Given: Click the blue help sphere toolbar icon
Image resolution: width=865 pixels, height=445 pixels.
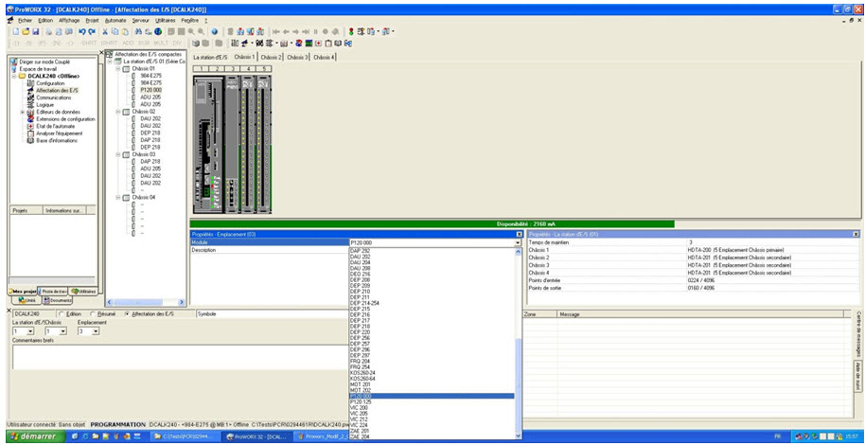Looking at the screenshot, I should (x=215, y=32).
